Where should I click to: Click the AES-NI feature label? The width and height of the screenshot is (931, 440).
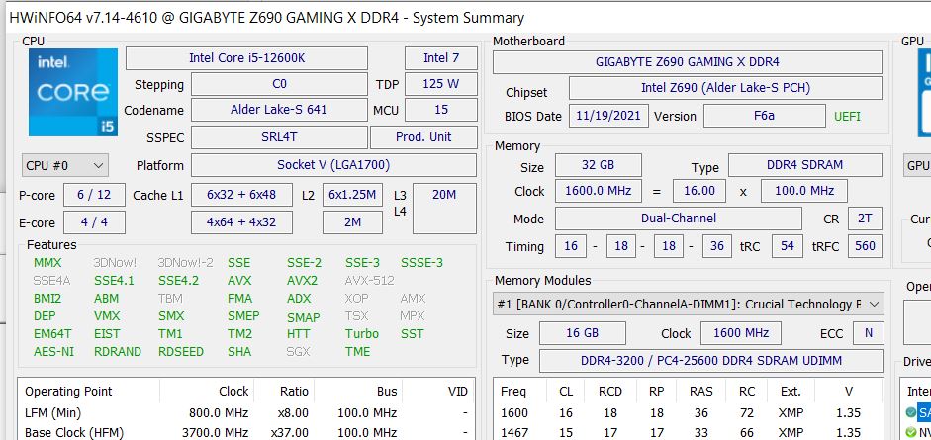pyautogui.click(x=54, y=352)
